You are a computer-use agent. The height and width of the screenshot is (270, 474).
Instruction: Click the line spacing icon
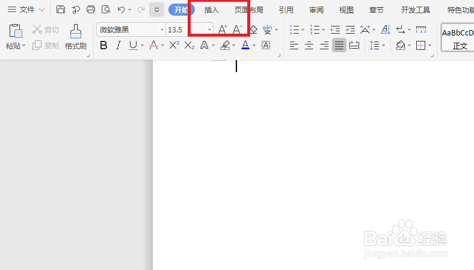tap(374, 46)
